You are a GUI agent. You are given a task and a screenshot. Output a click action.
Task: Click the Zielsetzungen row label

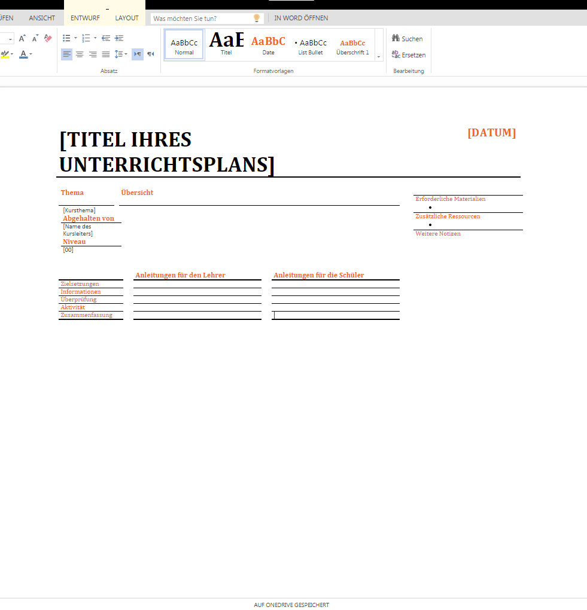[80, 284]
